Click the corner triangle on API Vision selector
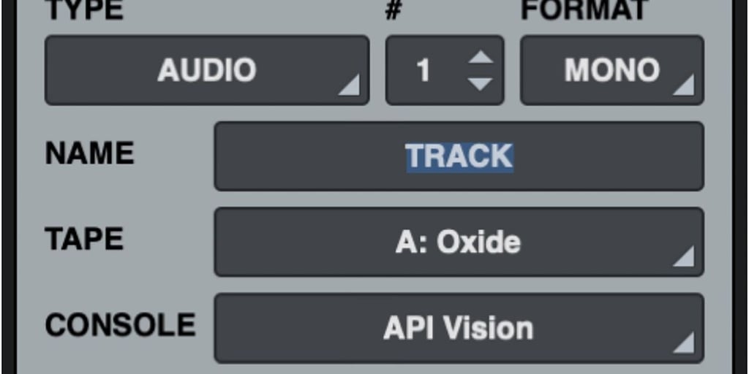 683,343
